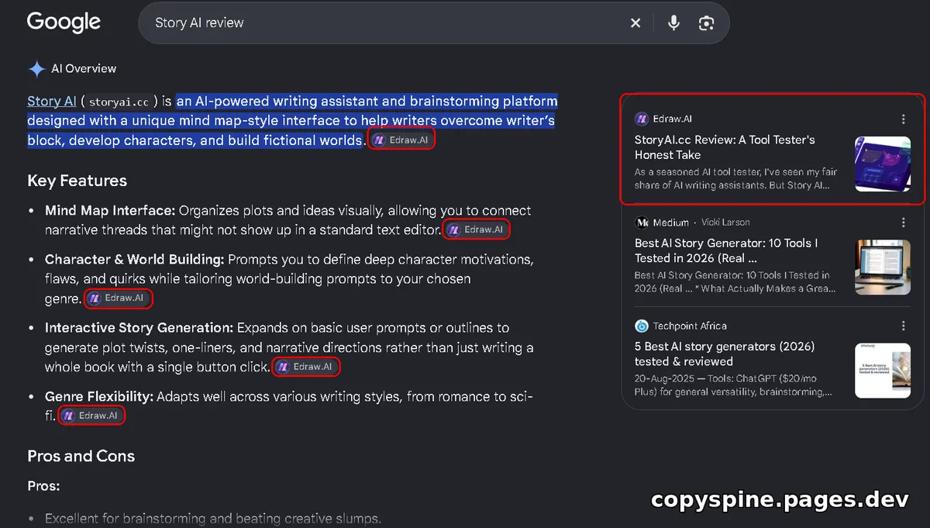Open the Google logo homepage link

[64, 22]
